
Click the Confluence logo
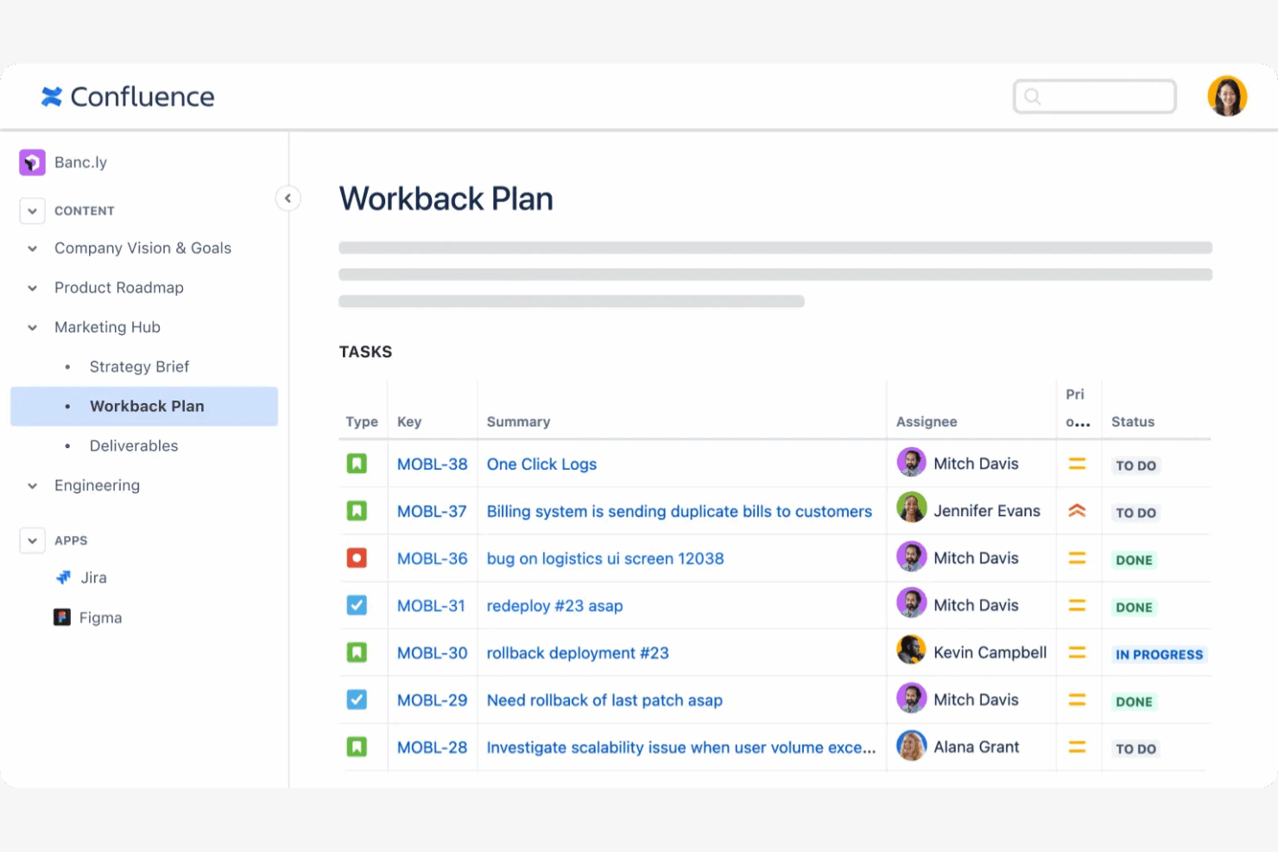(126, 96)
